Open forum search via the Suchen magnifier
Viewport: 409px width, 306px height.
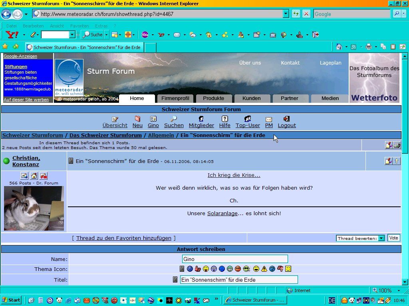point(174,119)
